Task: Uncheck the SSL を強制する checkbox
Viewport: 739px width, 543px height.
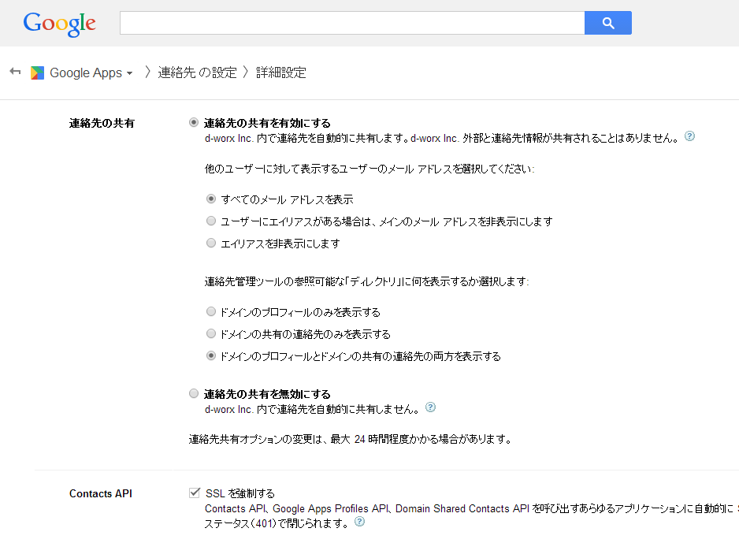Action: coord(193,493)
